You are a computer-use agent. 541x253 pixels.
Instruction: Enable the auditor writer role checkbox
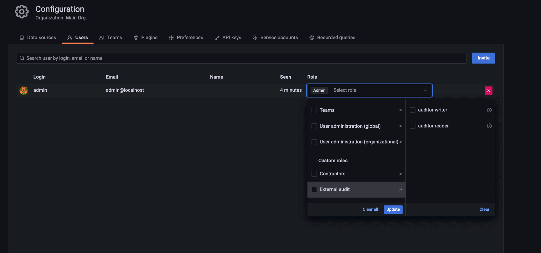point(413,110)
